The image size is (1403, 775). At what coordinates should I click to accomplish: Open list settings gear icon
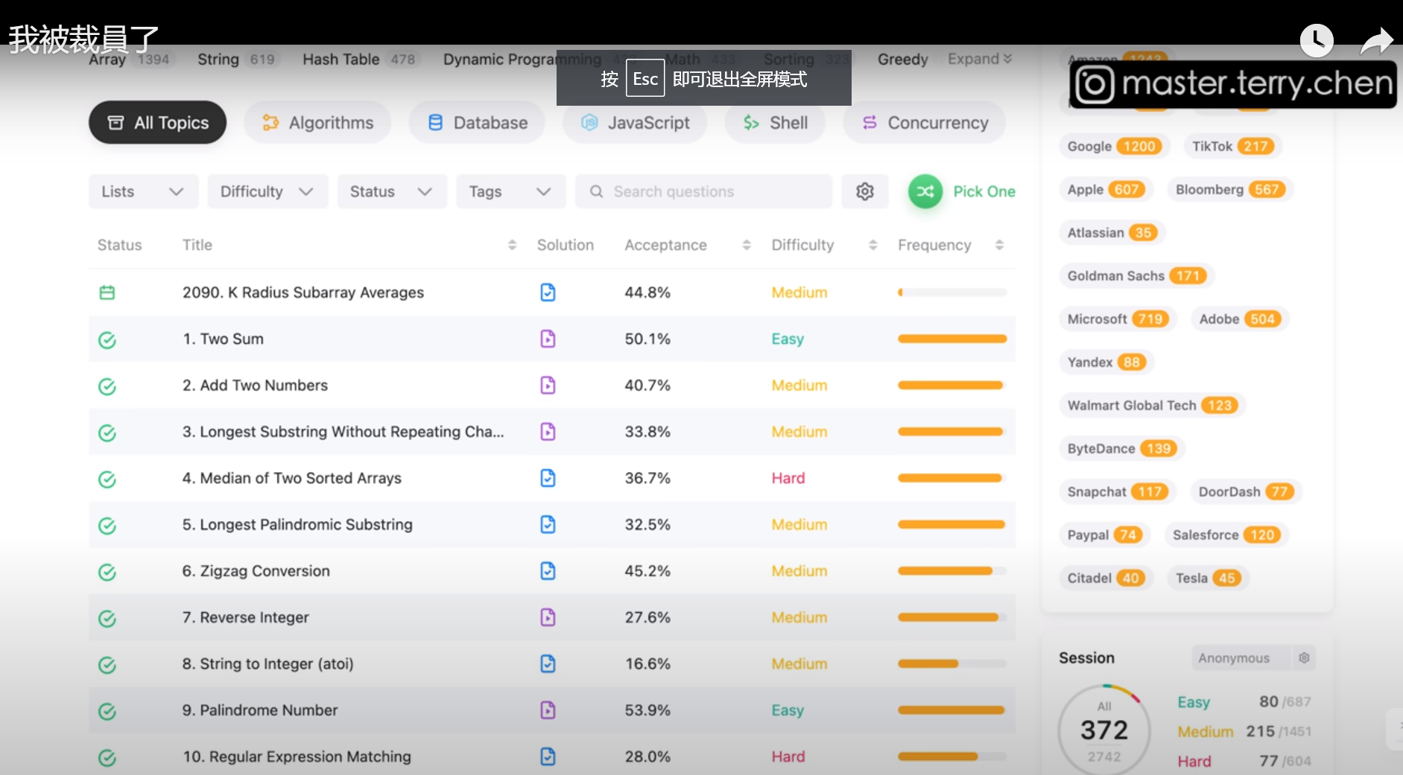(x=865, y=191)
